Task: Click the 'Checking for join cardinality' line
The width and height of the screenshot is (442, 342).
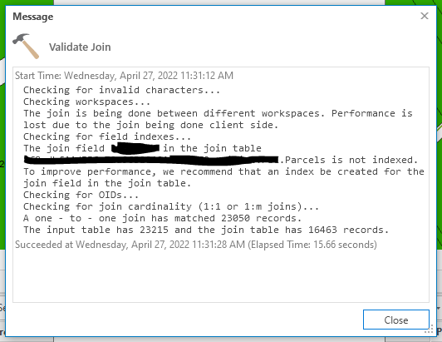Action: click(171, 206)
